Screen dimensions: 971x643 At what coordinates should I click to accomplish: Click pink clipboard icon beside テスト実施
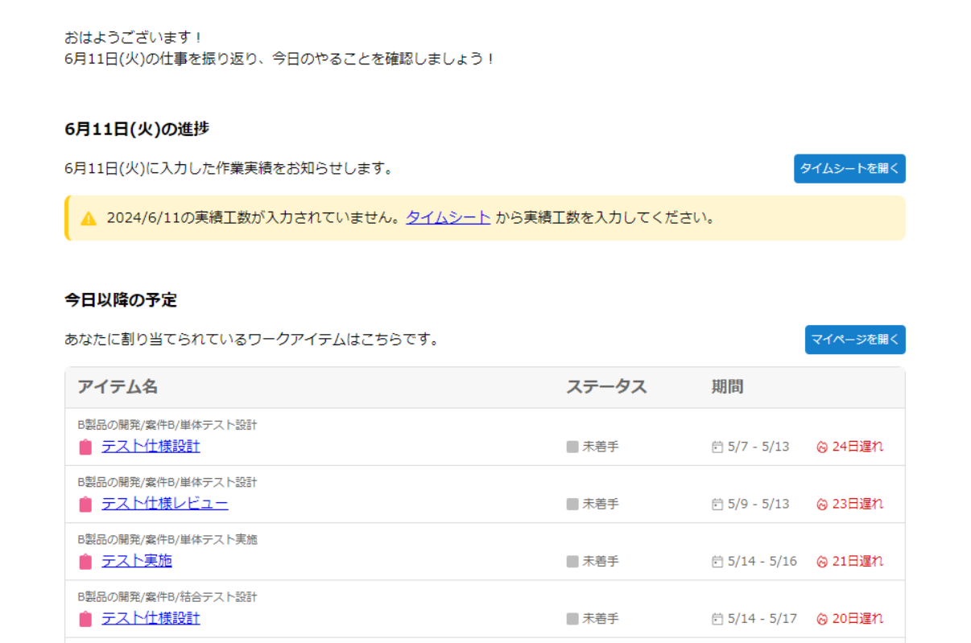point(85,562)
